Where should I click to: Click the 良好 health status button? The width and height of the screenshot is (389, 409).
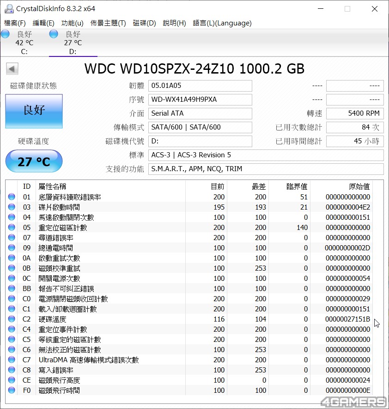(34, 111)
